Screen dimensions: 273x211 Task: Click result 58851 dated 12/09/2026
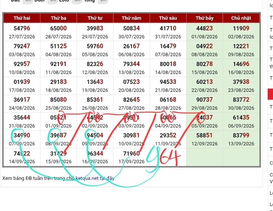tap(205, 139)
